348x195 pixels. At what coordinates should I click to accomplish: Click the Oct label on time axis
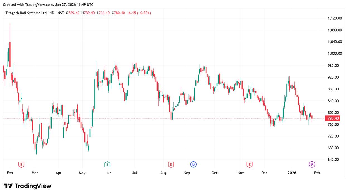(x=214, y=173)
